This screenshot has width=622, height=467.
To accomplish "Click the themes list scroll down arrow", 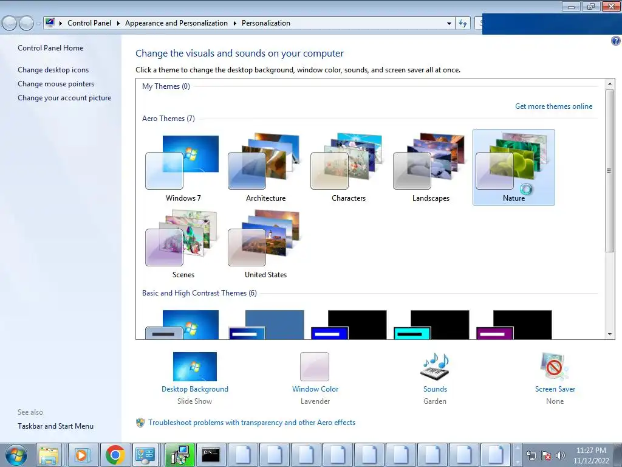I will coord(610,334).
